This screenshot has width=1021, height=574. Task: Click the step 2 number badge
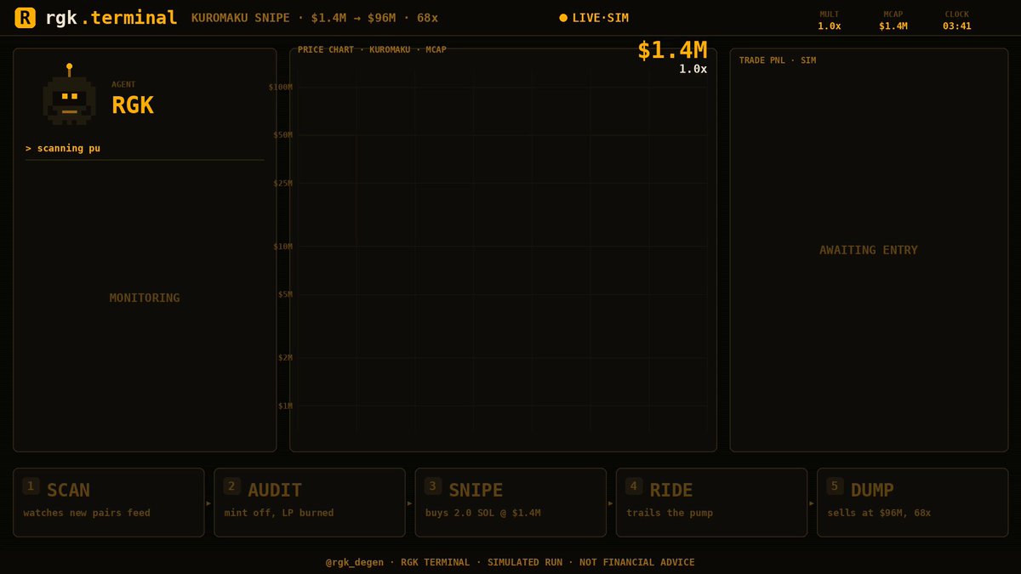[232, 486]
